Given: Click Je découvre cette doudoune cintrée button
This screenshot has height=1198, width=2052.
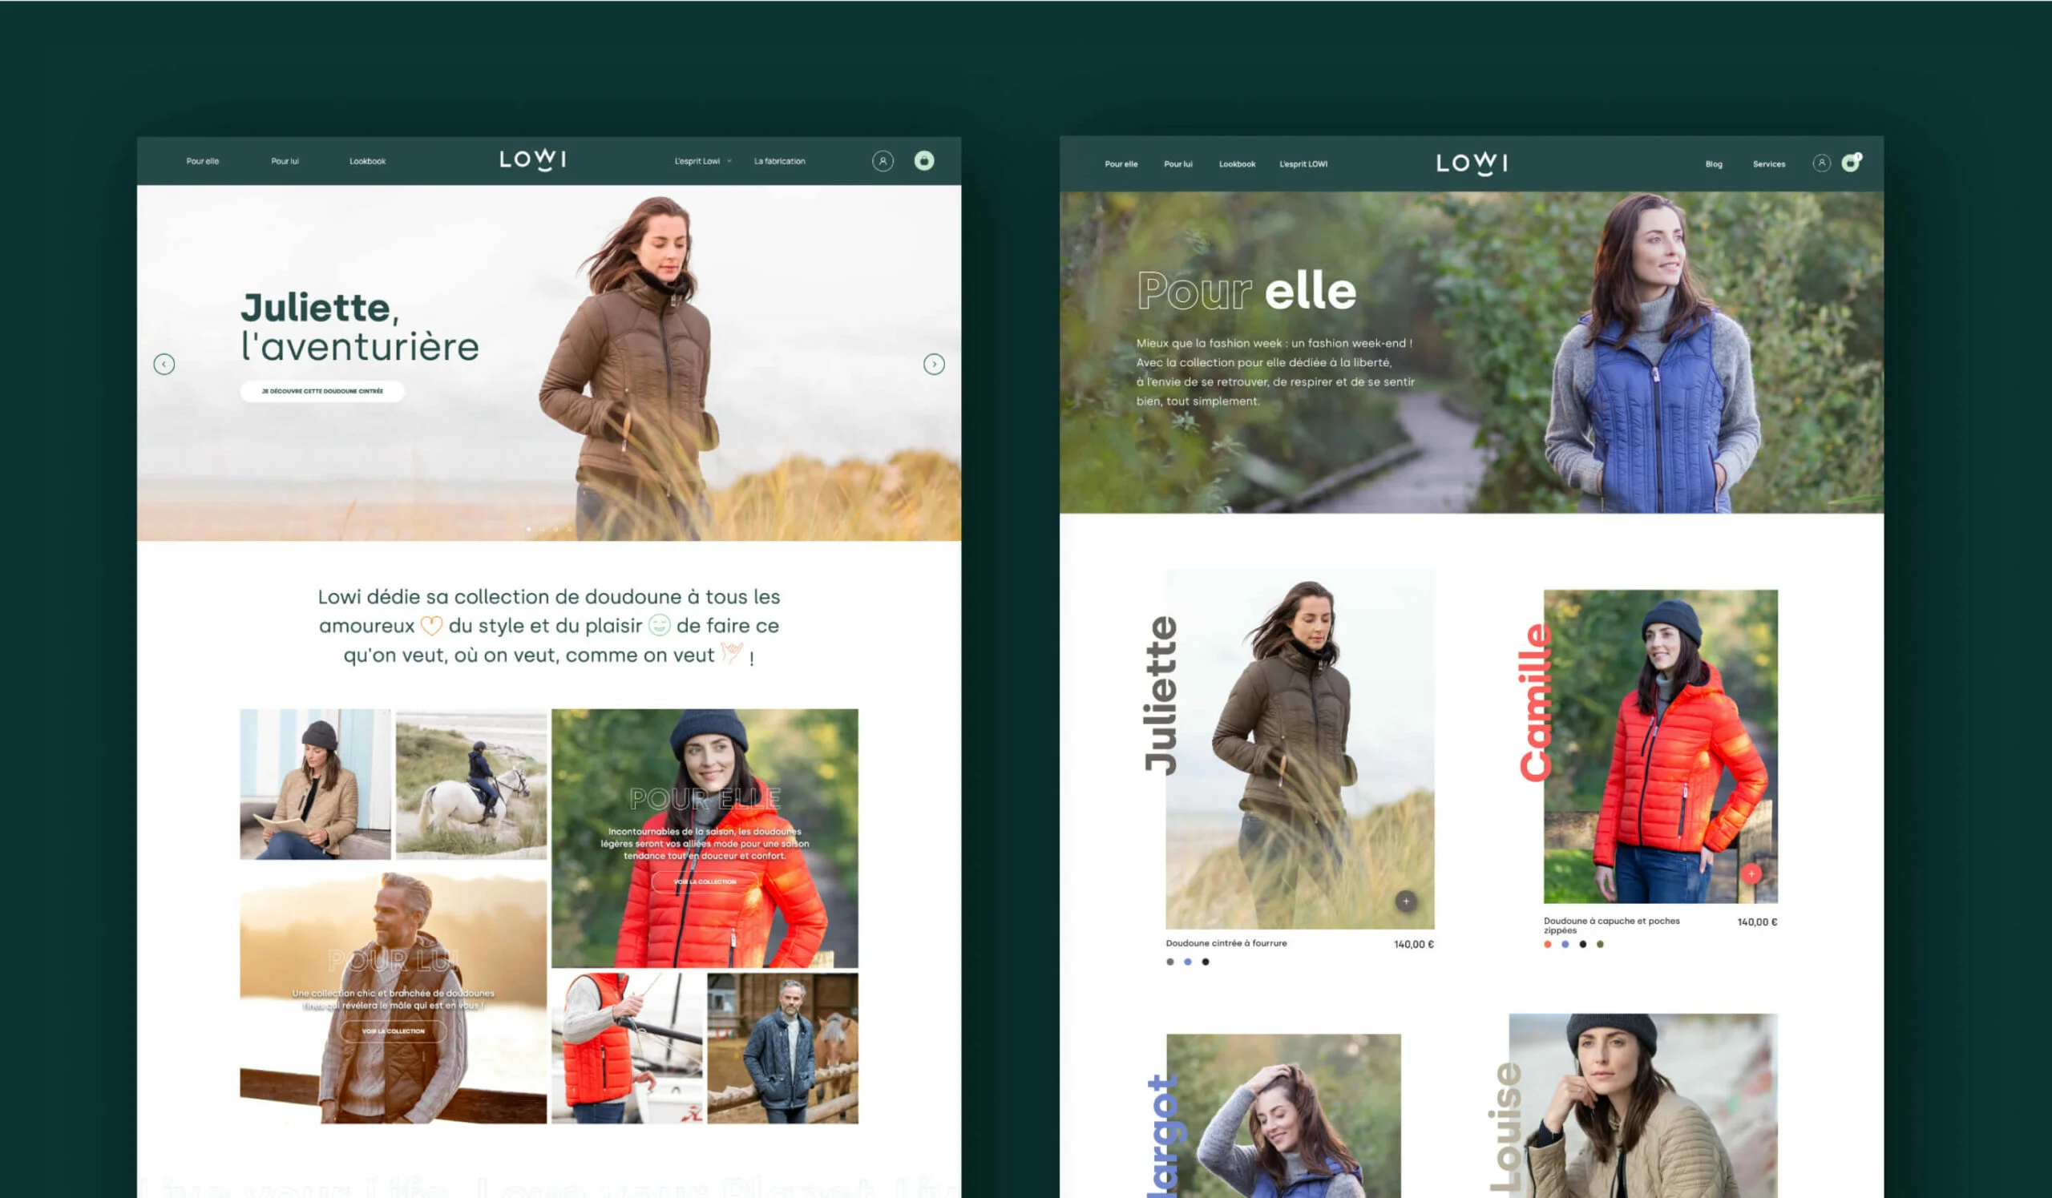Looking at the screenshot, I should coord(322,392).
